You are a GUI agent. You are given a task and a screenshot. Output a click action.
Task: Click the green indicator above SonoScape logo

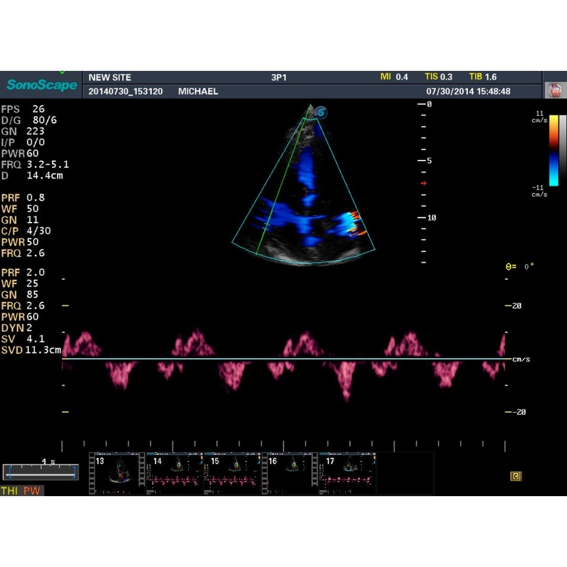(x=62, y=72)
